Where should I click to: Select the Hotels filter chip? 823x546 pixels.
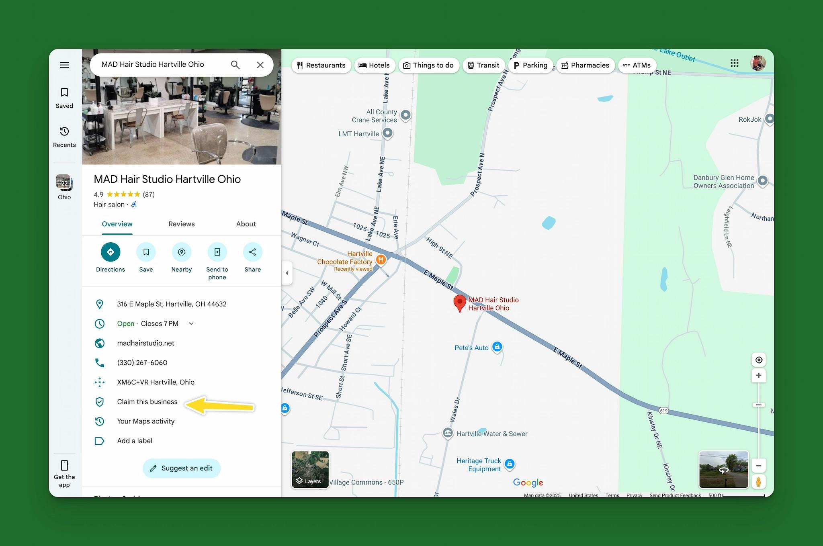[374, 65]
